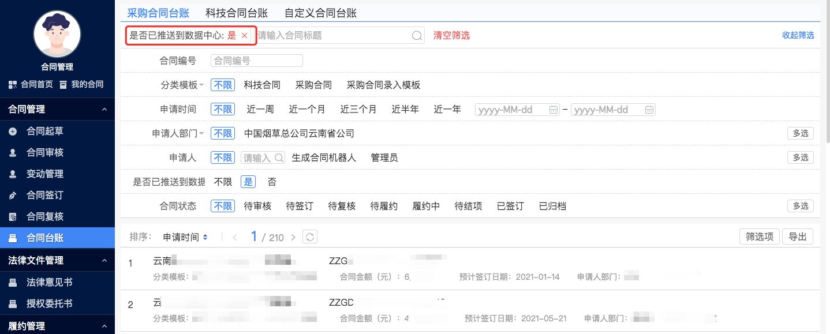Select 待审核 contract status filter
Image resolution: width=830 pixels, height=334 pixels.
click(x=257, y=206)
